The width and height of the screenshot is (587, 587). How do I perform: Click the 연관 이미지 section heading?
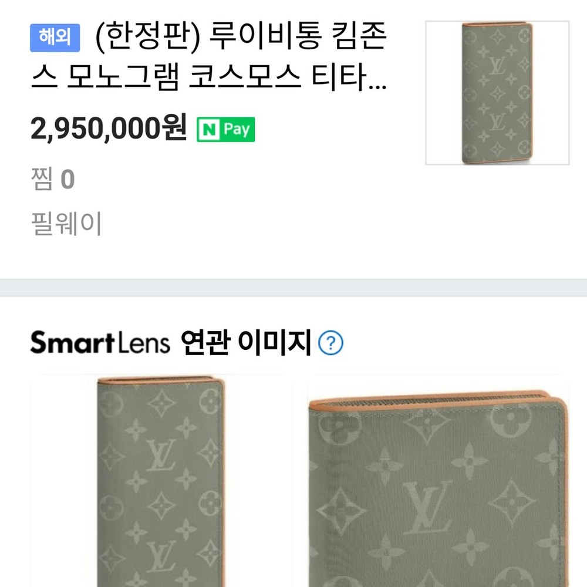click(x=245, y=342)
